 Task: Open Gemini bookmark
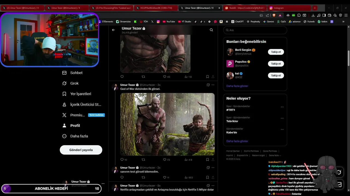click(x=269, y=22)
